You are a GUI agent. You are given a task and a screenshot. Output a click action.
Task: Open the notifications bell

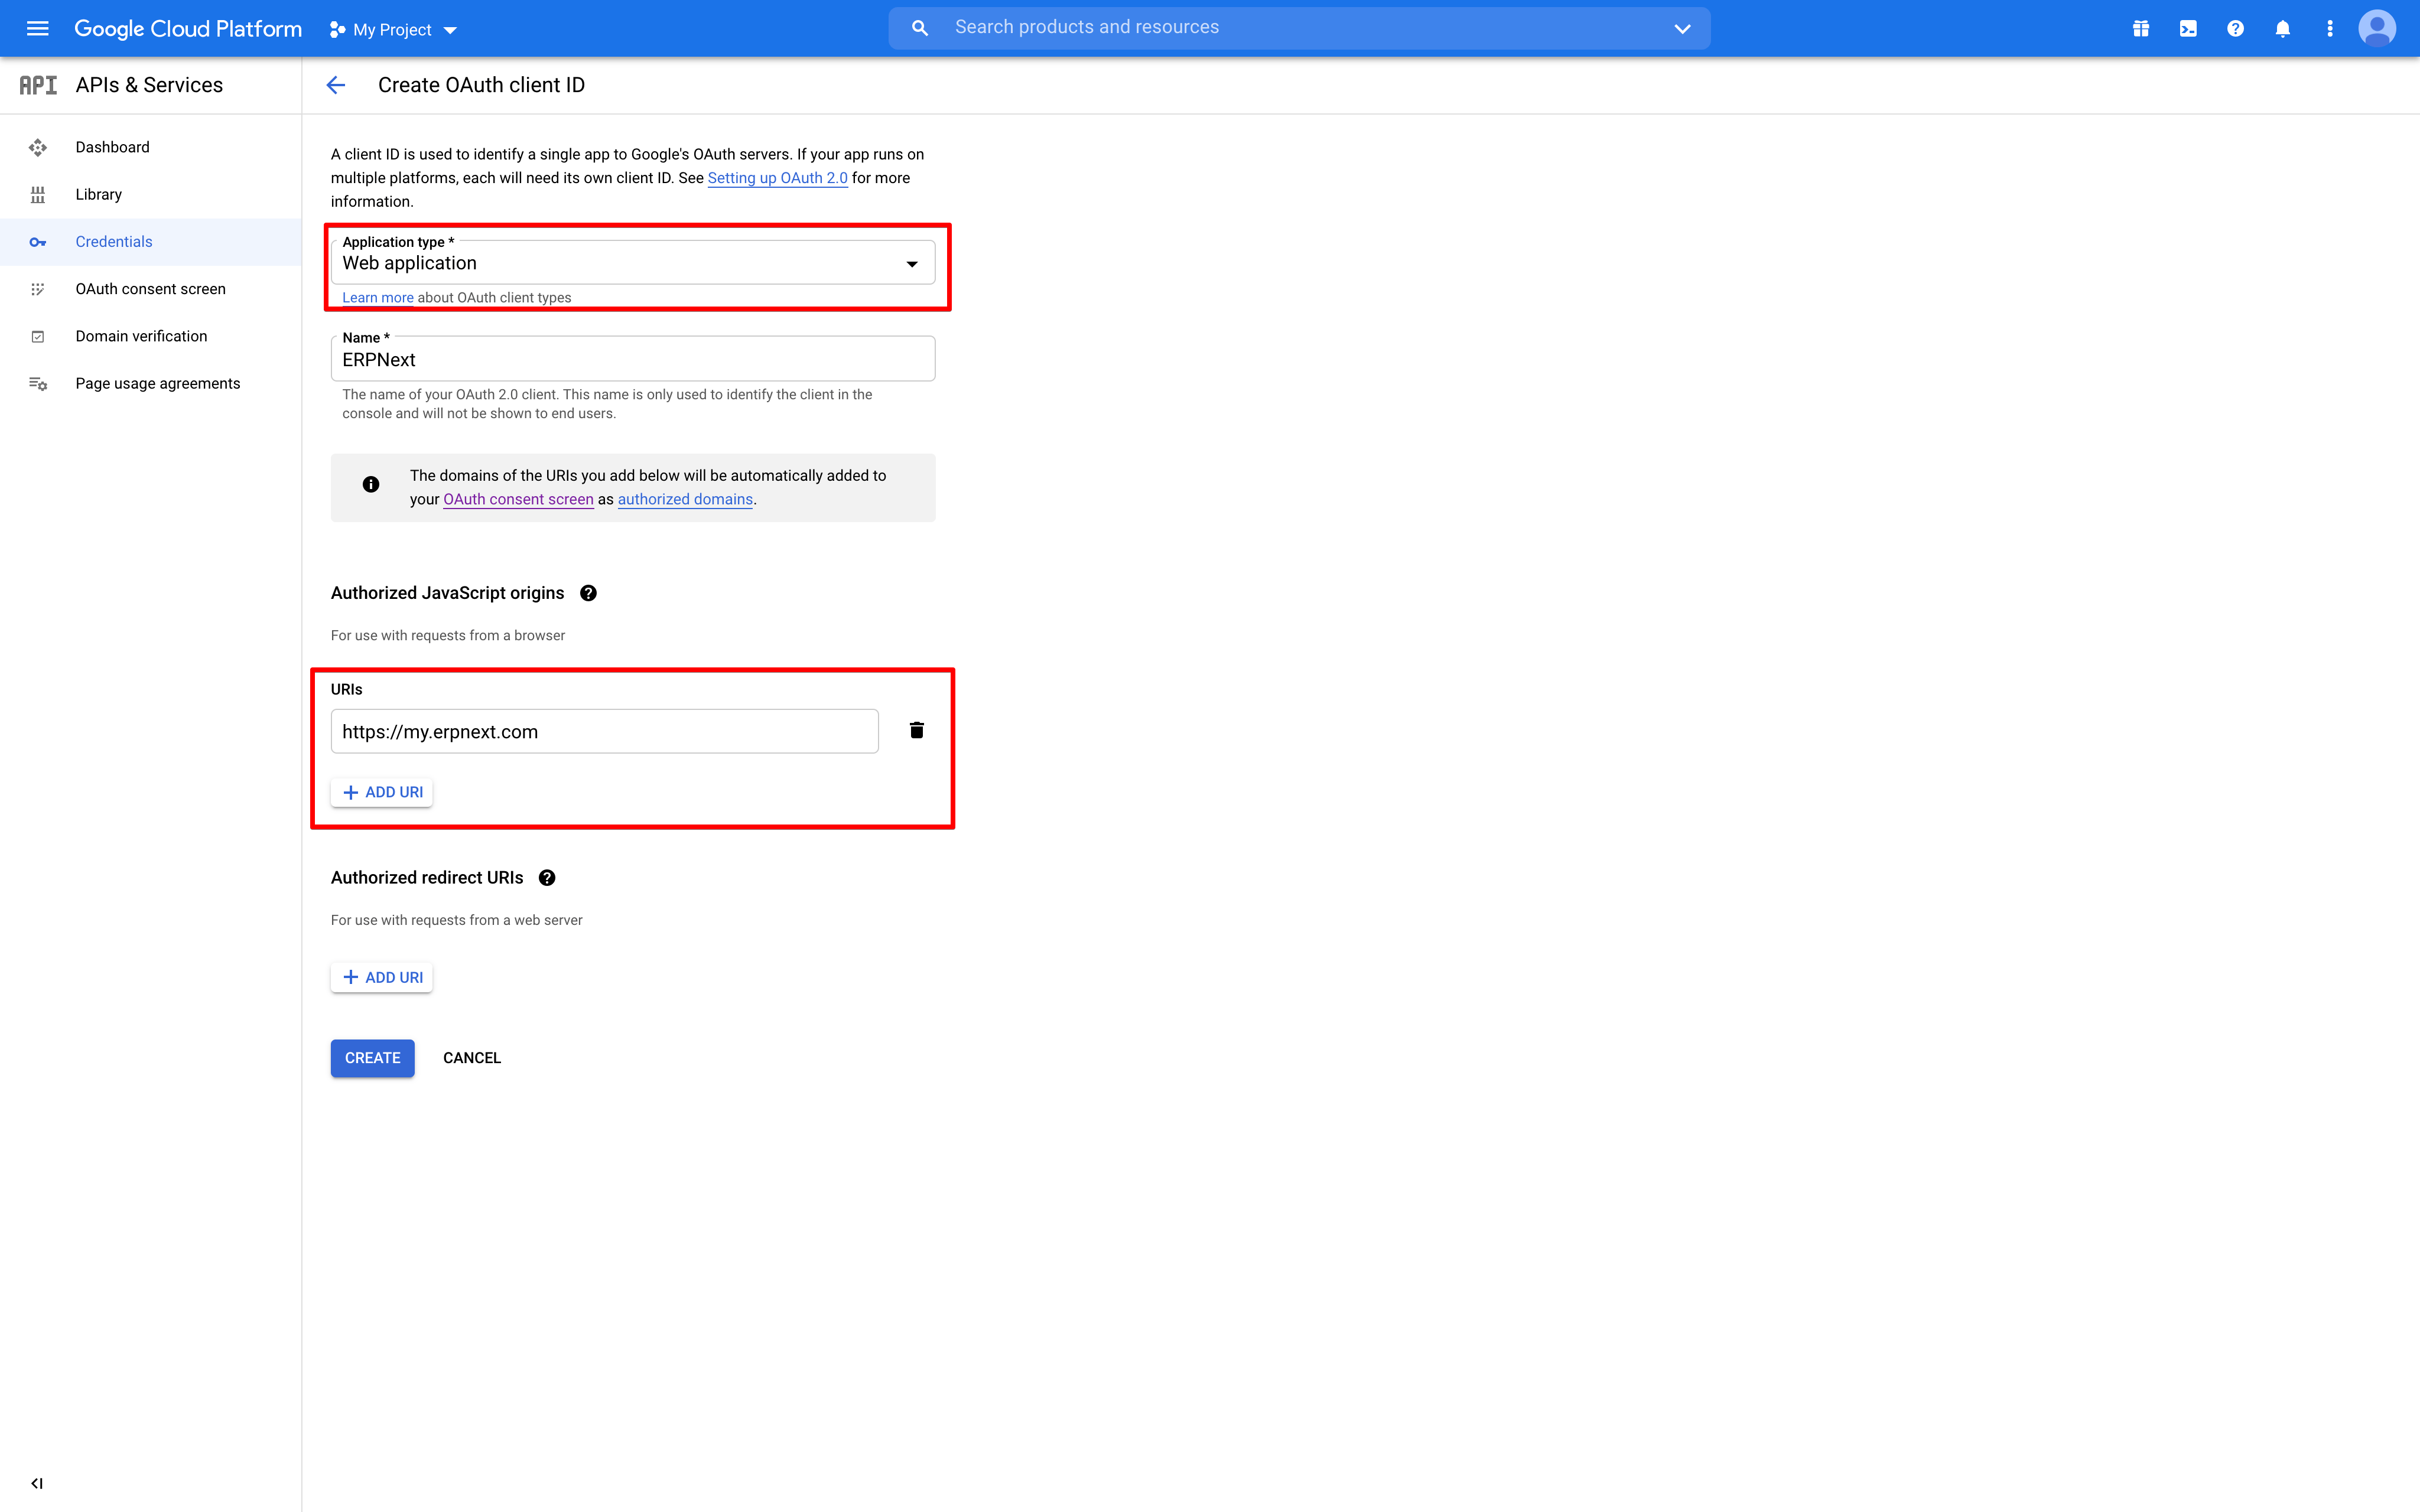coord(2283,28)
